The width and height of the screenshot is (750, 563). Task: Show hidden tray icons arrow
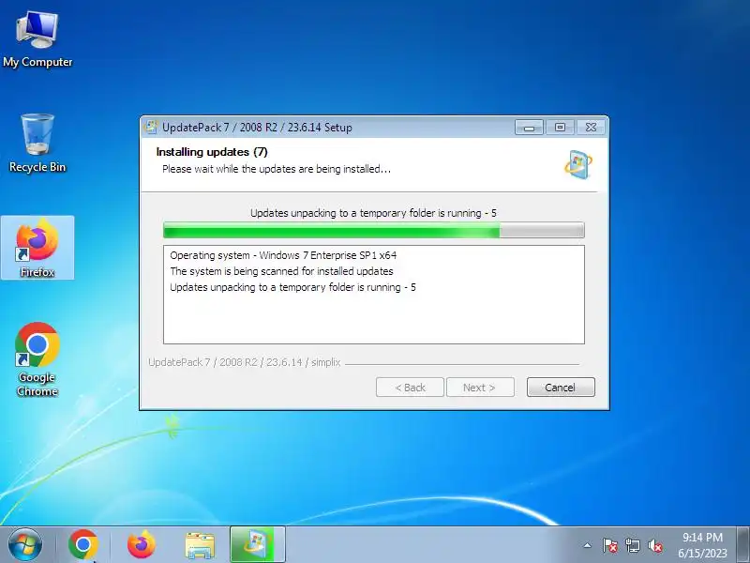[588, 545]
